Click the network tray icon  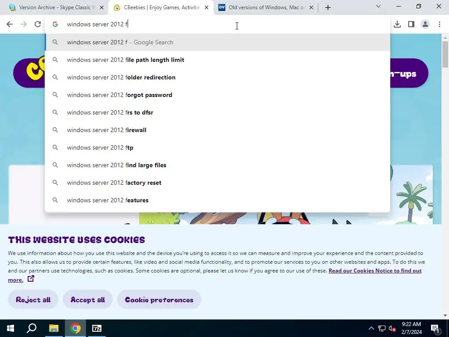click(x=382, y=328)
